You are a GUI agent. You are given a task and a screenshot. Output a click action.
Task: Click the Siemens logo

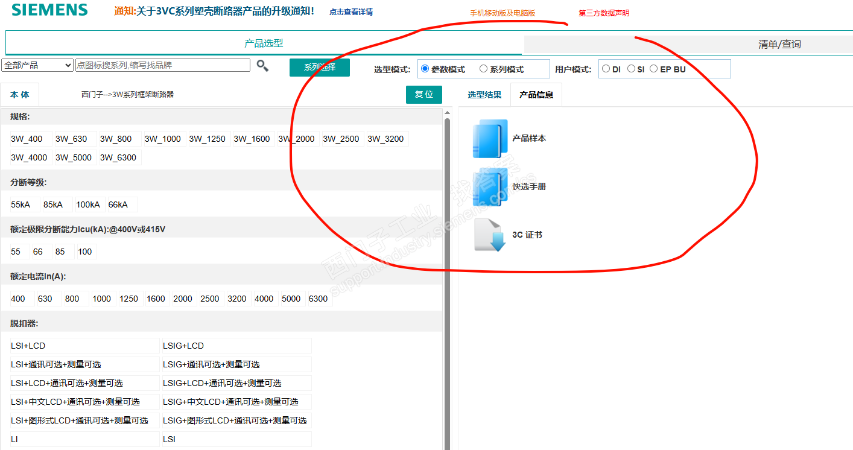click(x=49, y=10)
